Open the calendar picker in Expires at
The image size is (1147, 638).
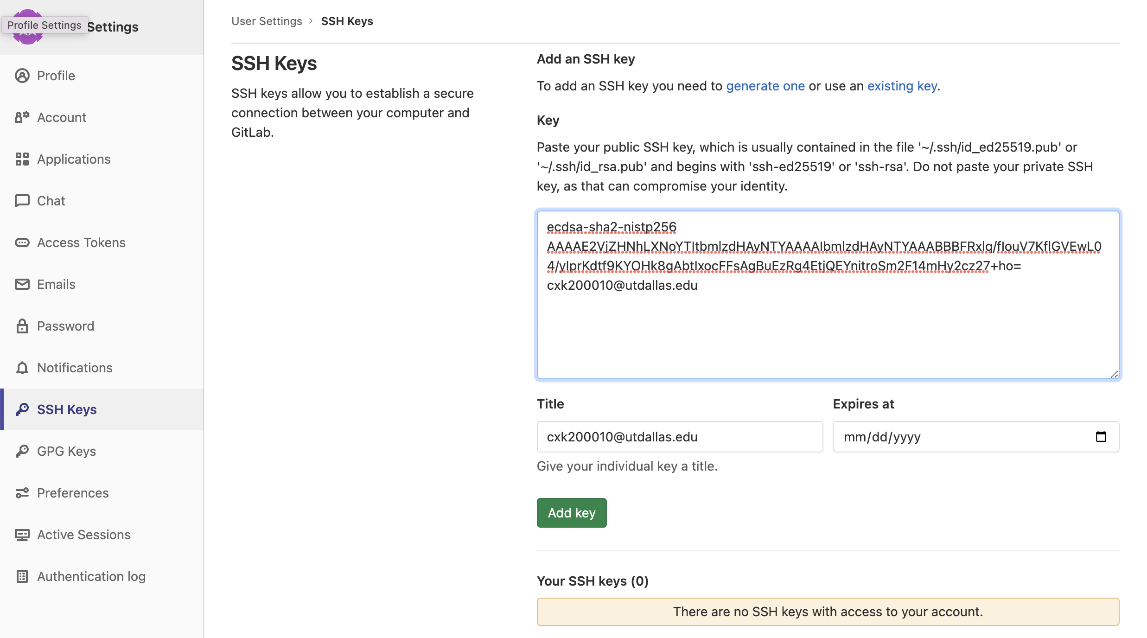click(x=1101, y=436)
